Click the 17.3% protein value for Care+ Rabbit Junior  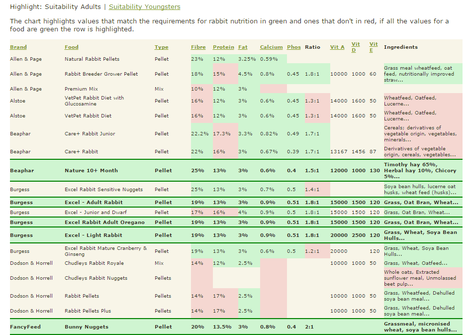(x=221, y=134)
